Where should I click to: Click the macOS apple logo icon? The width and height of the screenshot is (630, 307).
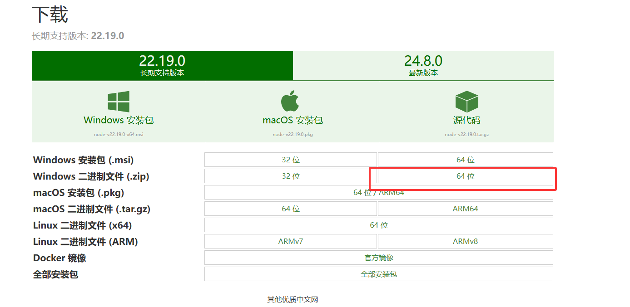[x=290, y=101]
